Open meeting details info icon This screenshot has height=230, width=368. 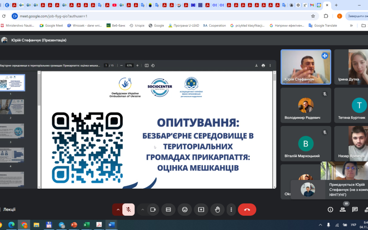point(330,210)
